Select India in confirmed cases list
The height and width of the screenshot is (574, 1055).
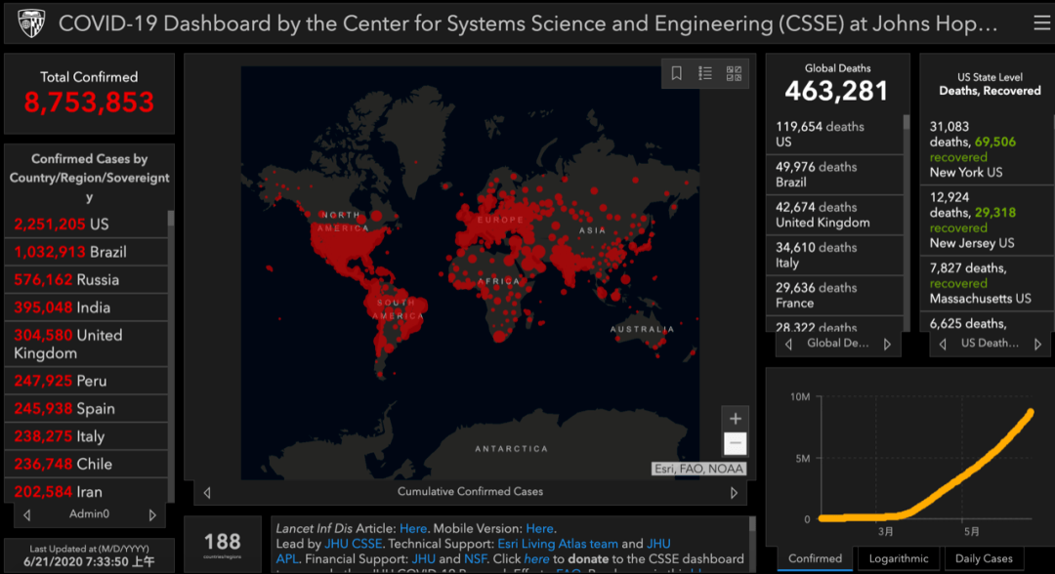(x=86, y=307)
